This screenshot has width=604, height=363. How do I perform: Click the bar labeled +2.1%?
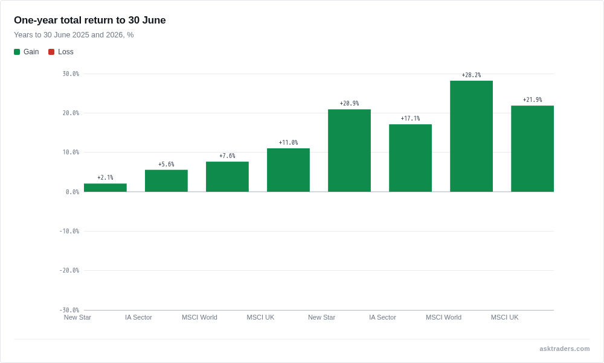105,188
